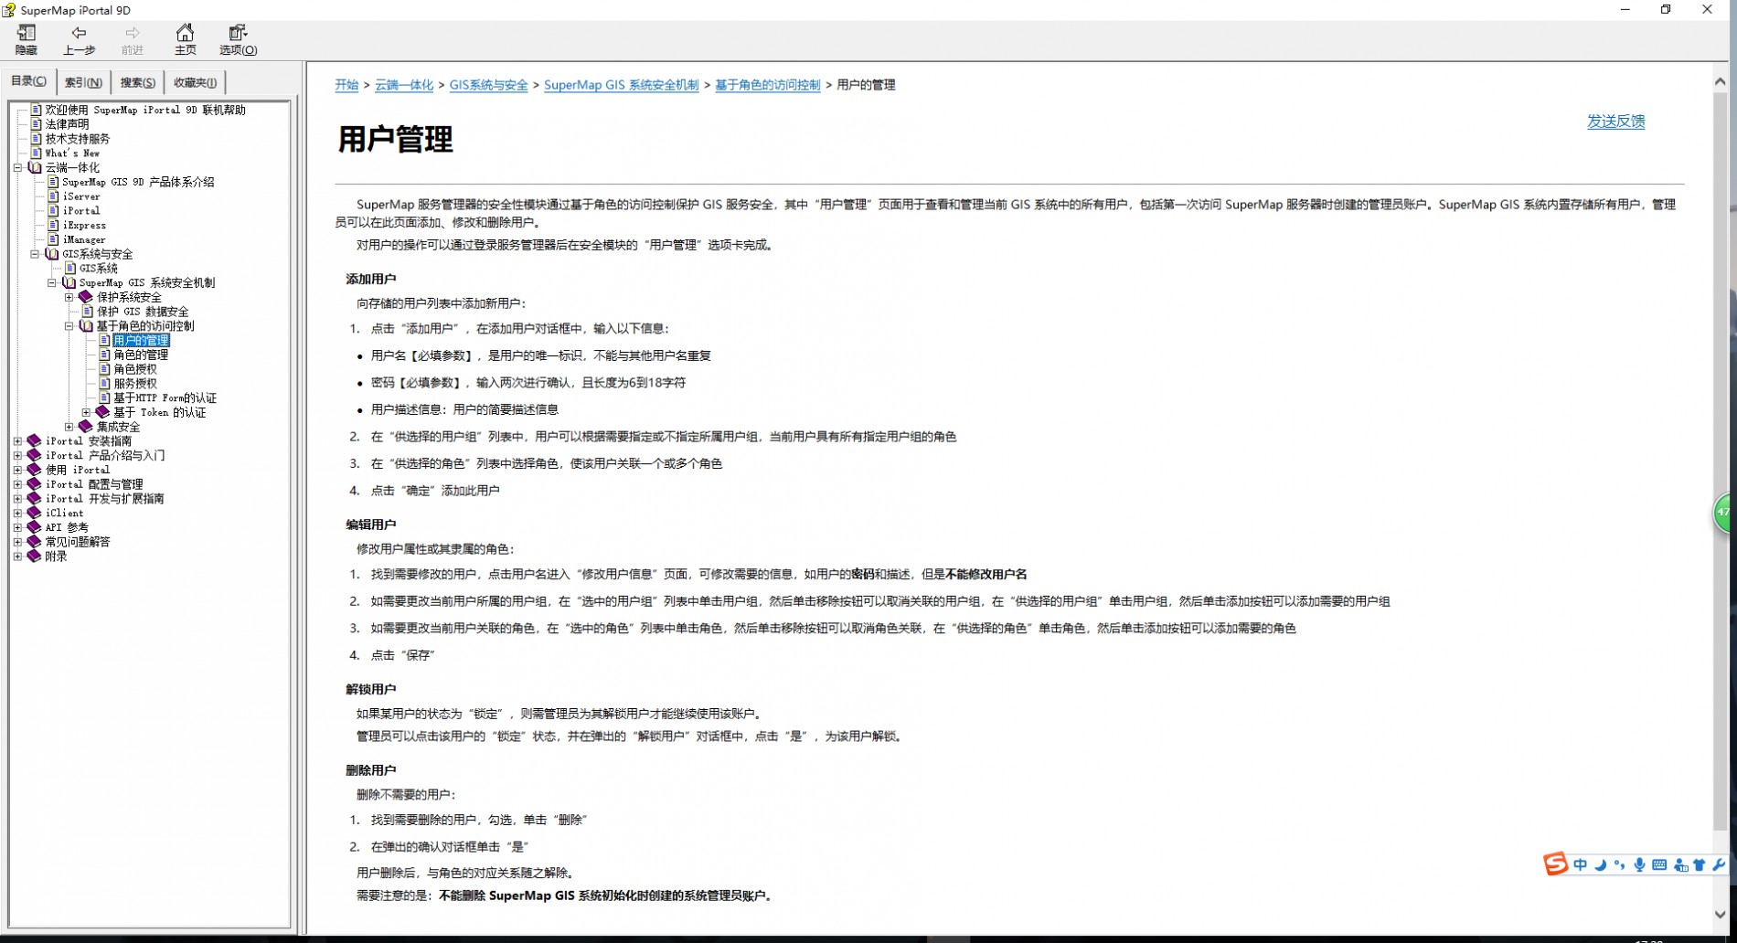Open the 技术支持服务 topic
This screenshot has height=943, width=1737.
78,139
